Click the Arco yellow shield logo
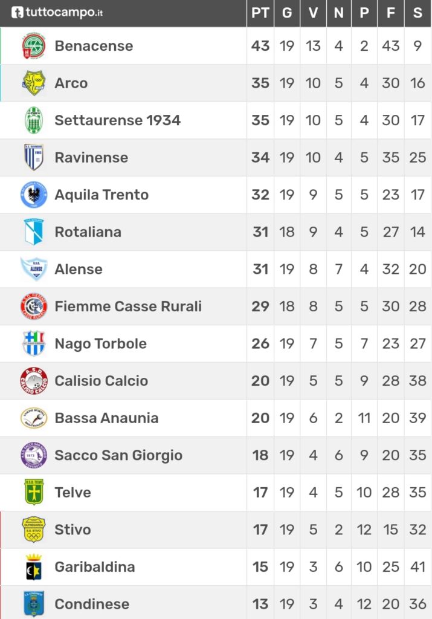The width and height of the screenshot is (432, 619). [x=34, y=83]
